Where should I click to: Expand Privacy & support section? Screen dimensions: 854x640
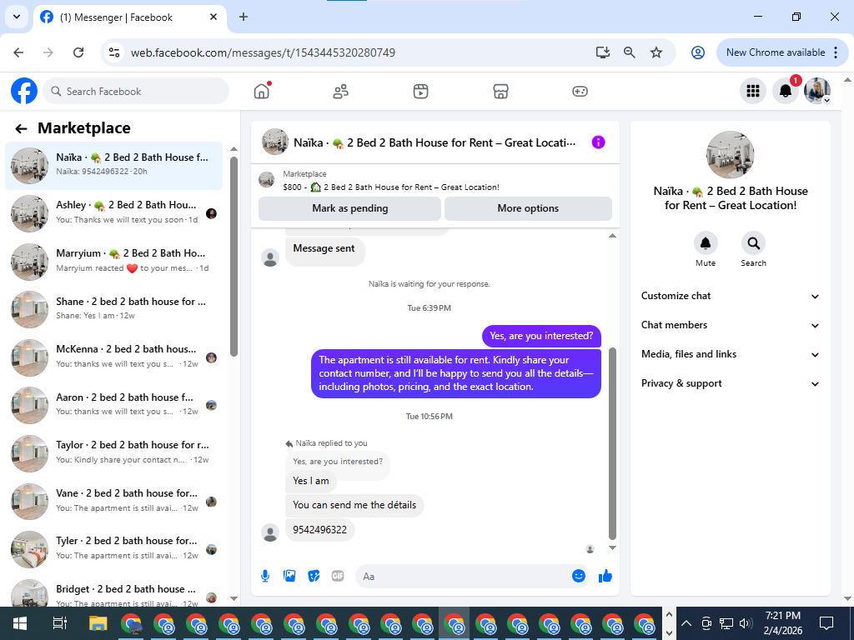[731, 383]
